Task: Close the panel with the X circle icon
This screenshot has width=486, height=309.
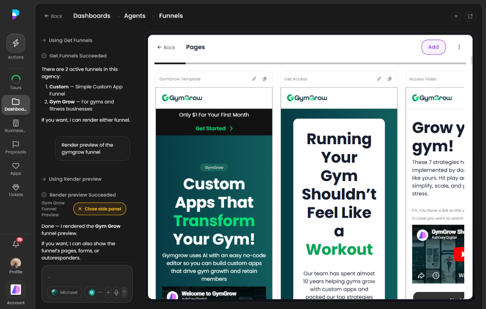Action: pos(456,16)
